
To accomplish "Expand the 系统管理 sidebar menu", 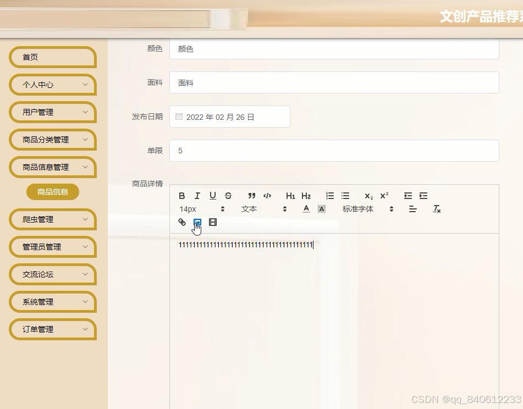I will click(x=53, y=302).
